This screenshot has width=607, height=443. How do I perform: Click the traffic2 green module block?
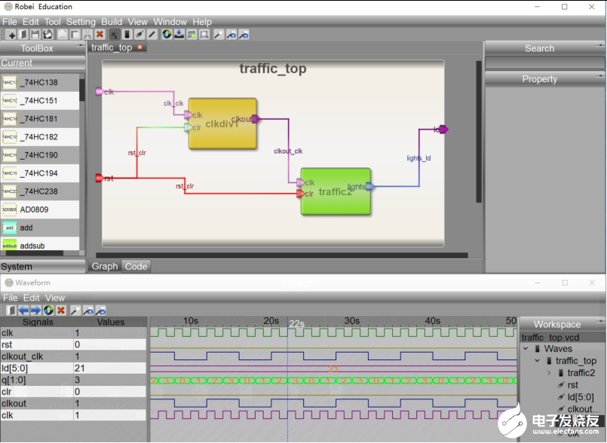point(336,191)
